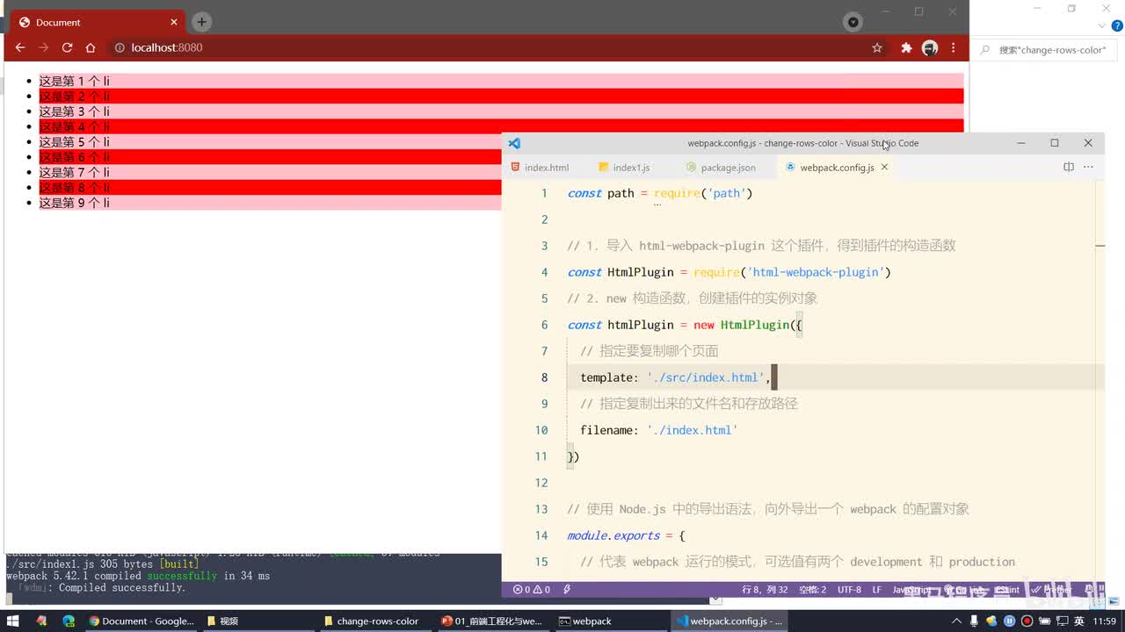Open VS Code editor more actions menu
This screenshot has width=1125, height=632.
pyautogui.click(x=1088, y=167)
